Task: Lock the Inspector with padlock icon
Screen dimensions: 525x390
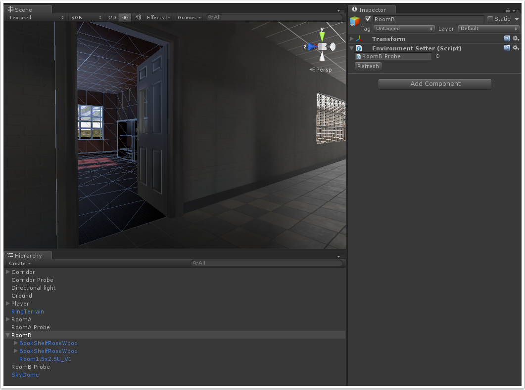Action: (508, 10)
